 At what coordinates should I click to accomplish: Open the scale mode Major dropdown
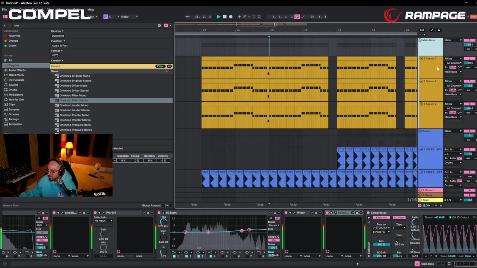[x=129, y=17]
